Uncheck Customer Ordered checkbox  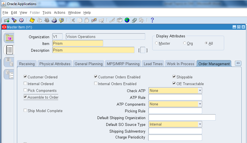point(25,77)
